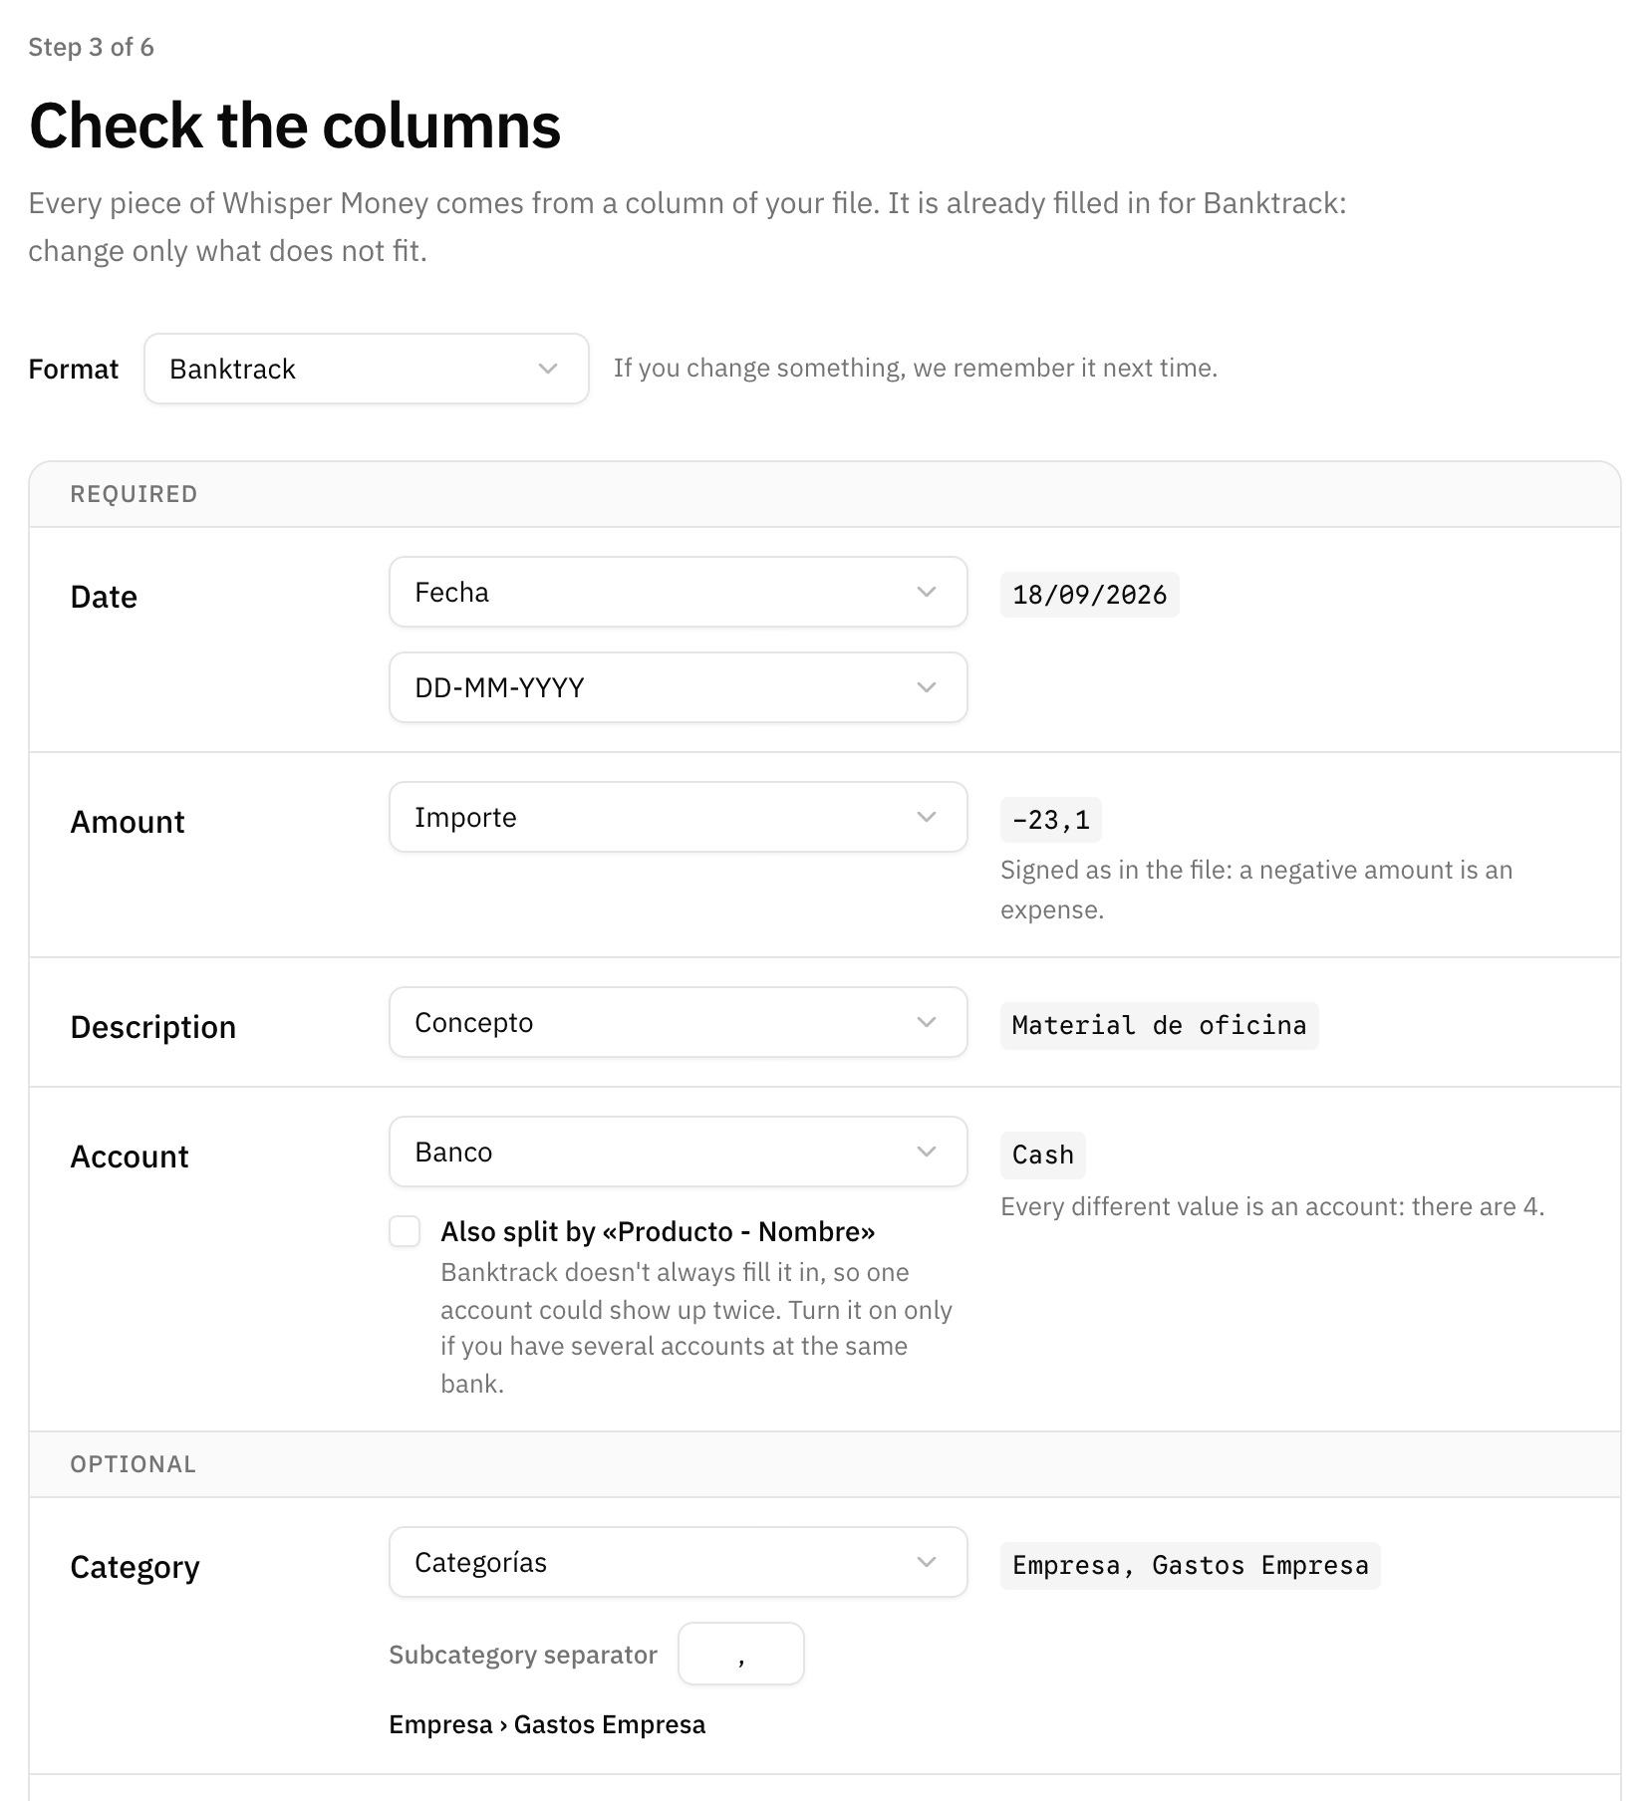1650x1801 pixels.
Task: Click the Check the columns heading
Action: pyautogui.click(x=295, y=126)
